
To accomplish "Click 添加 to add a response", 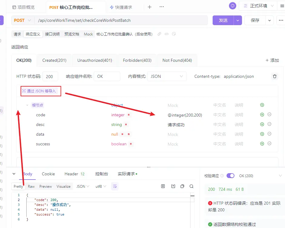I will pyautogui.click(x=272, y=60).
